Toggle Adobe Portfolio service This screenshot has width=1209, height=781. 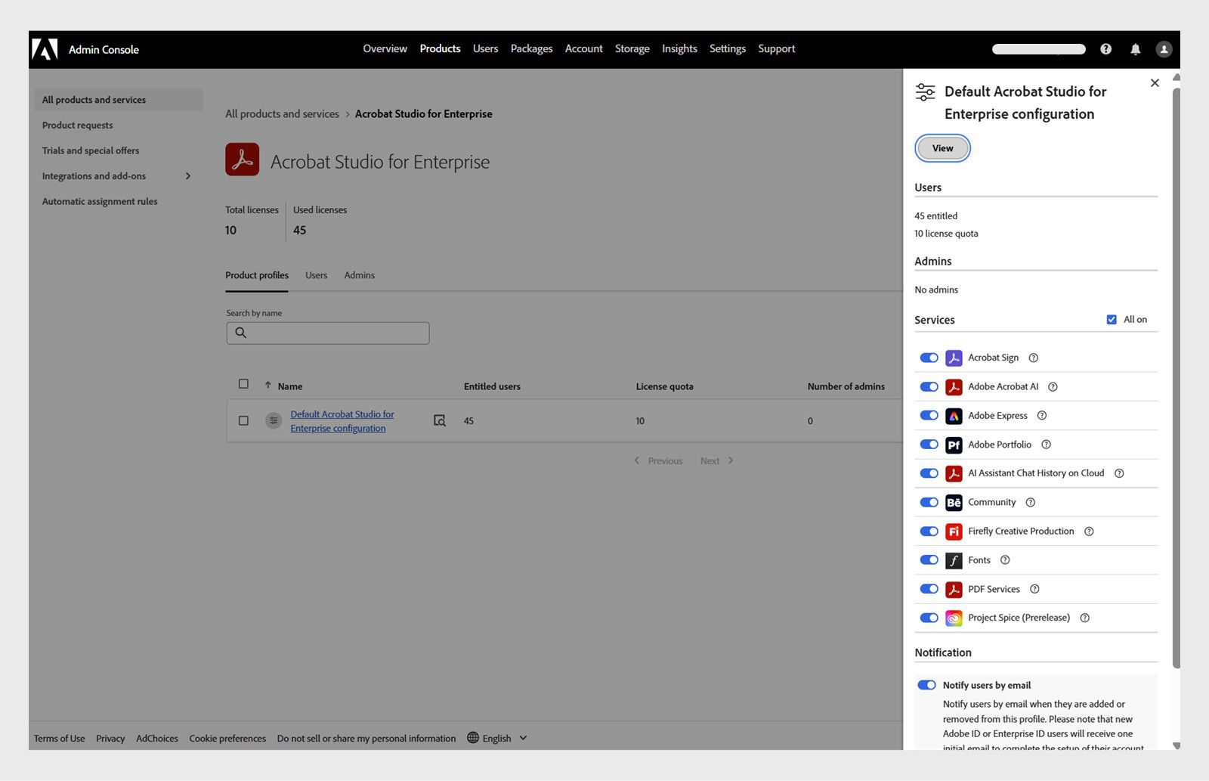[929, 445]
